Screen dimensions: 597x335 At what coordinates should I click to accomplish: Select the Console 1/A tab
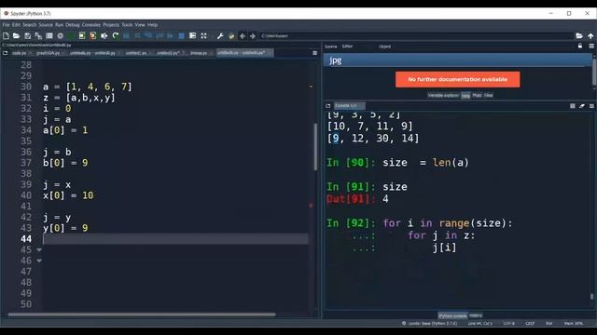click(x=350, y=105)
